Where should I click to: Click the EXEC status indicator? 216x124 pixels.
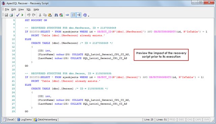click(x=181, y=120)
